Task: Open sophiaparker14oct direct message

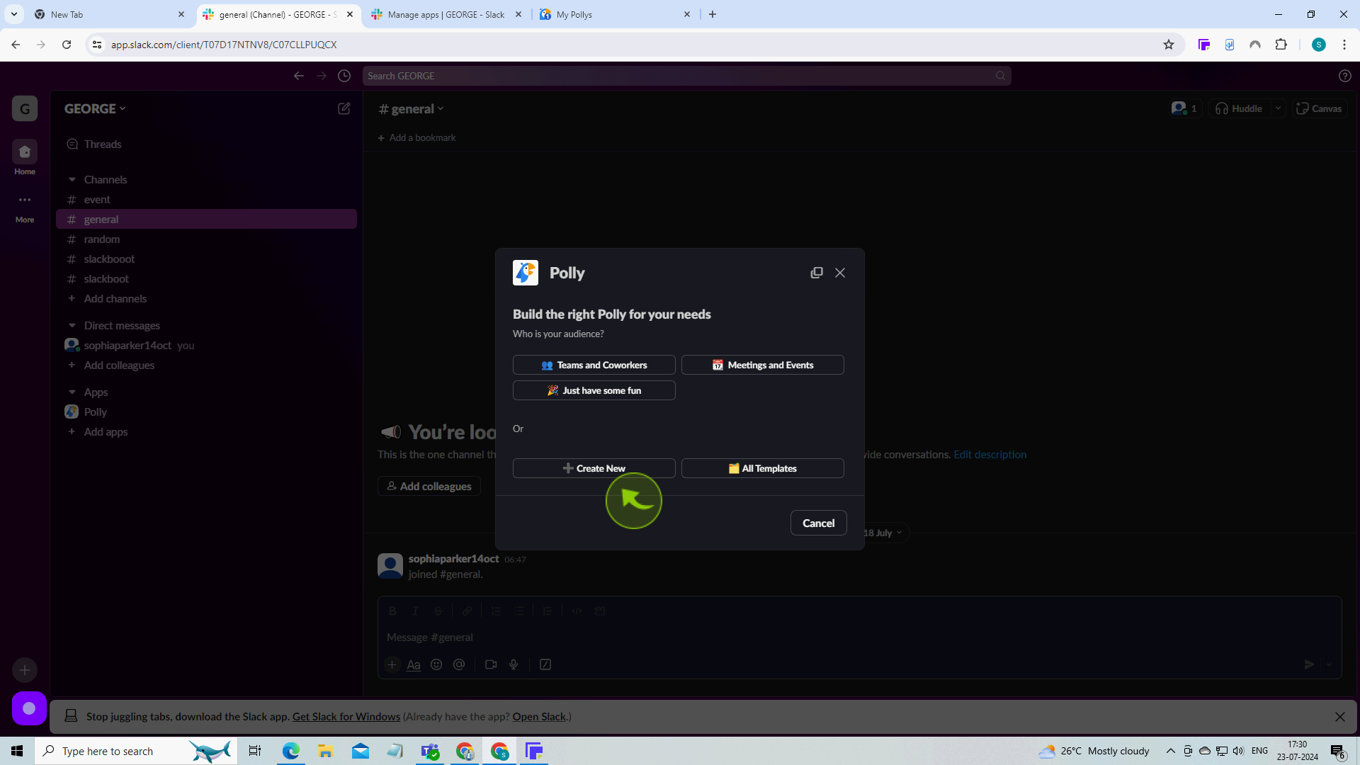Action: pyautogui.click(x=206, y=345)
